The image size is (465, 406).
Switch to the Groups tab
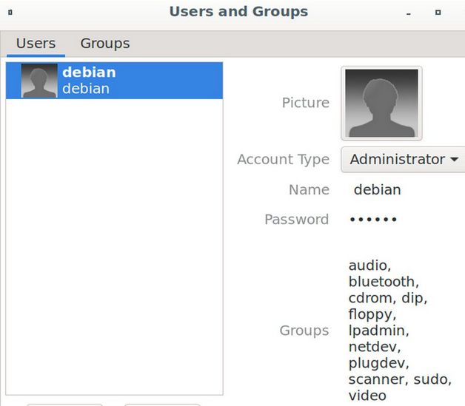(105, 44)
